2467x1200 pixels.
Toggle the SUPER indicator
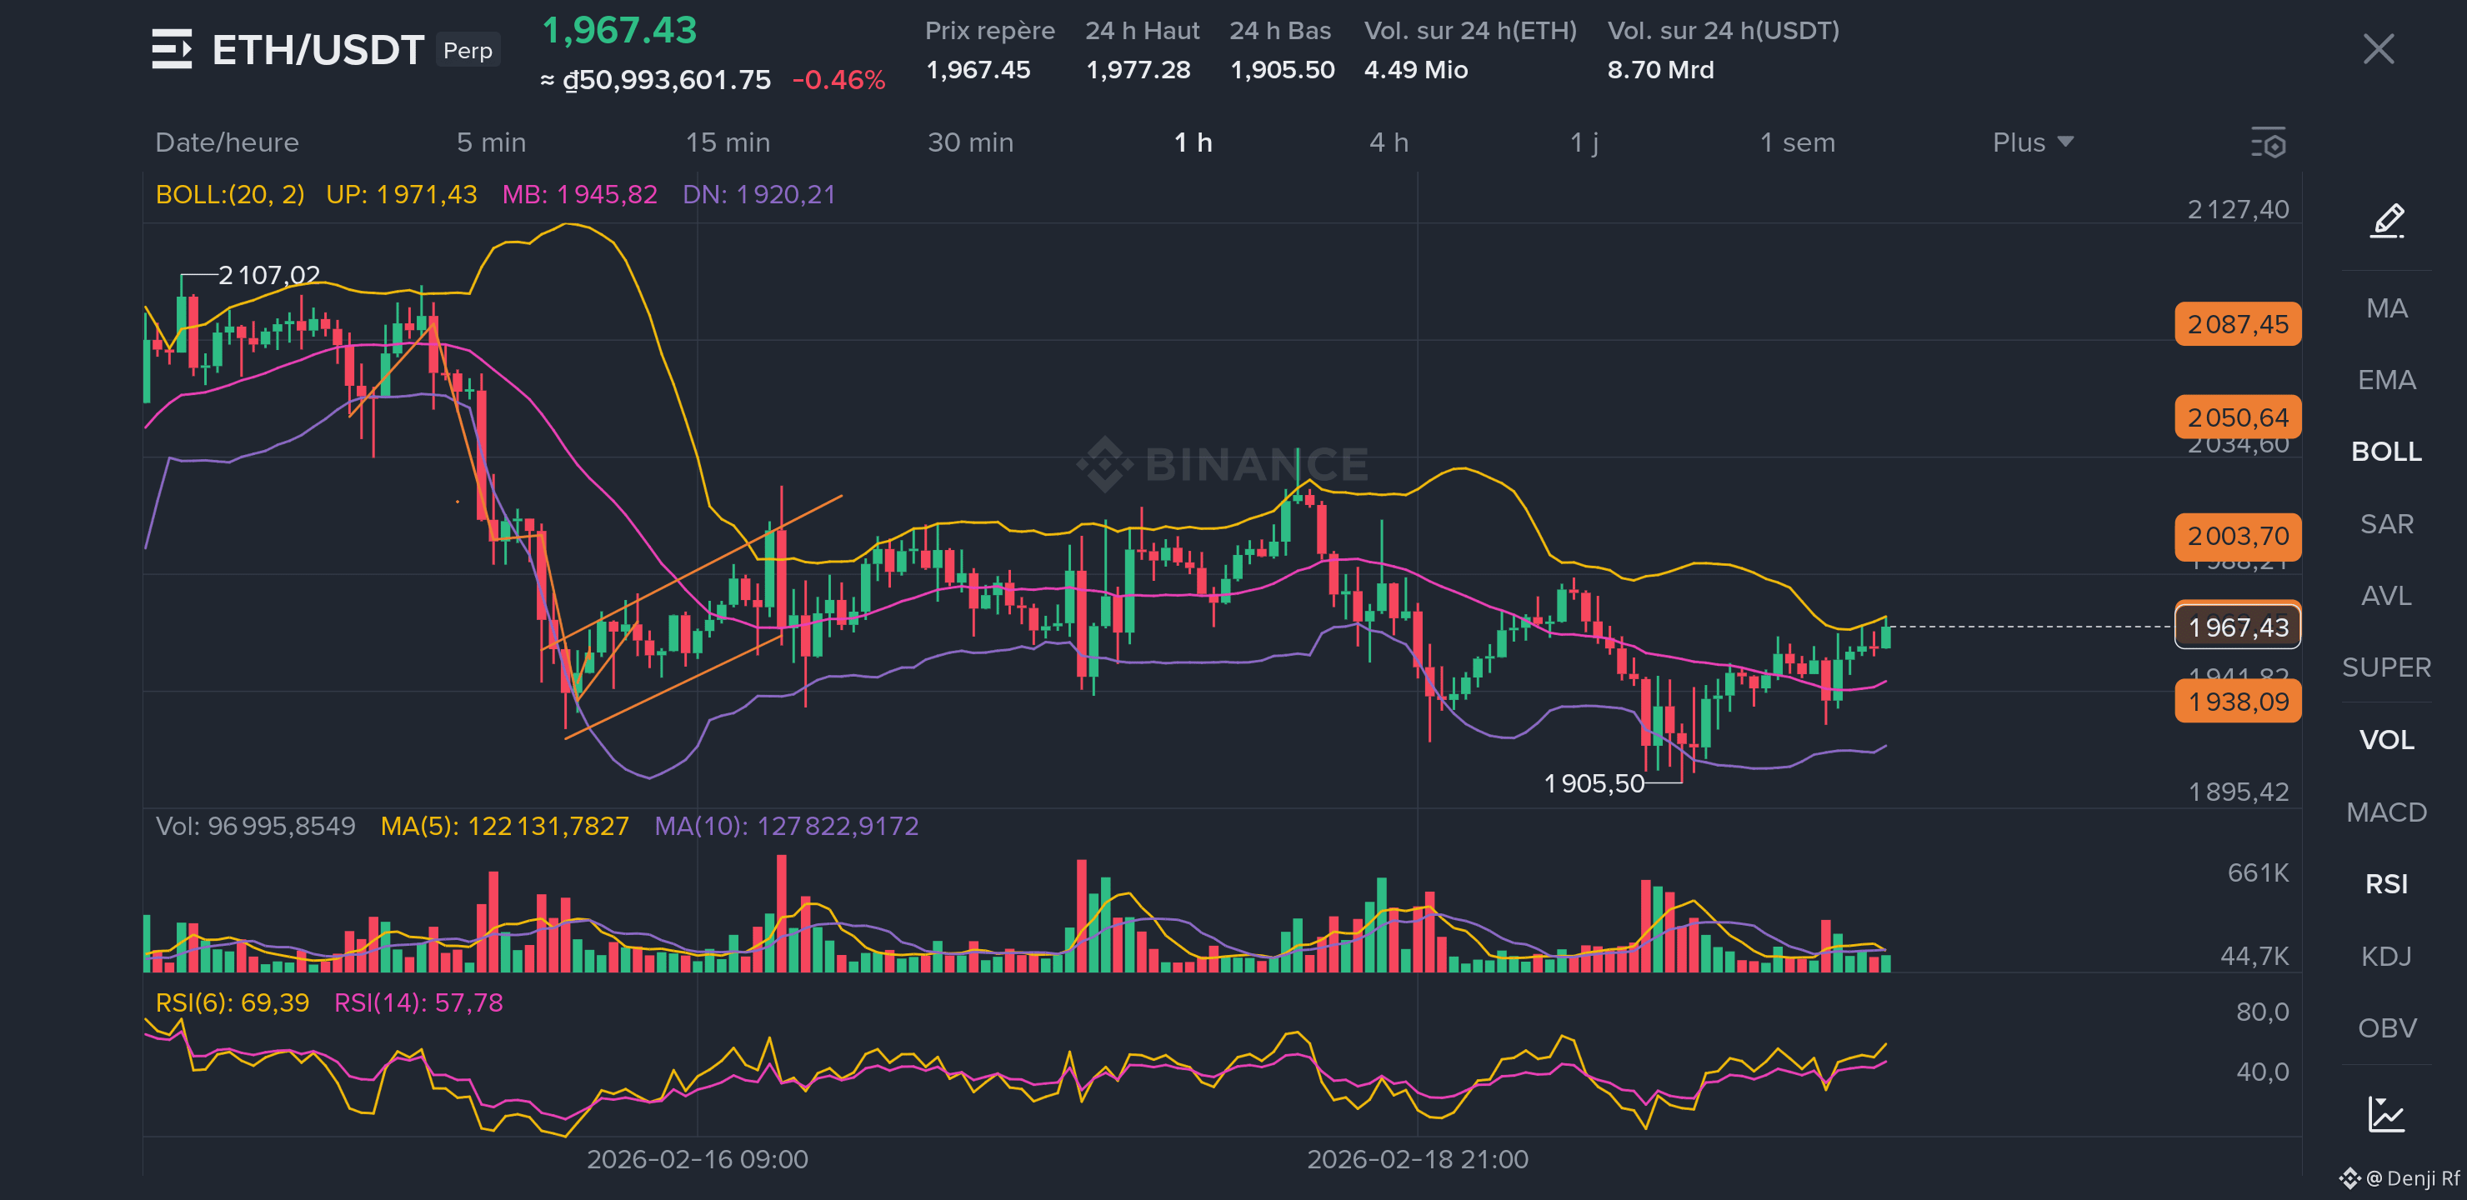click(x=2386, y=667)
